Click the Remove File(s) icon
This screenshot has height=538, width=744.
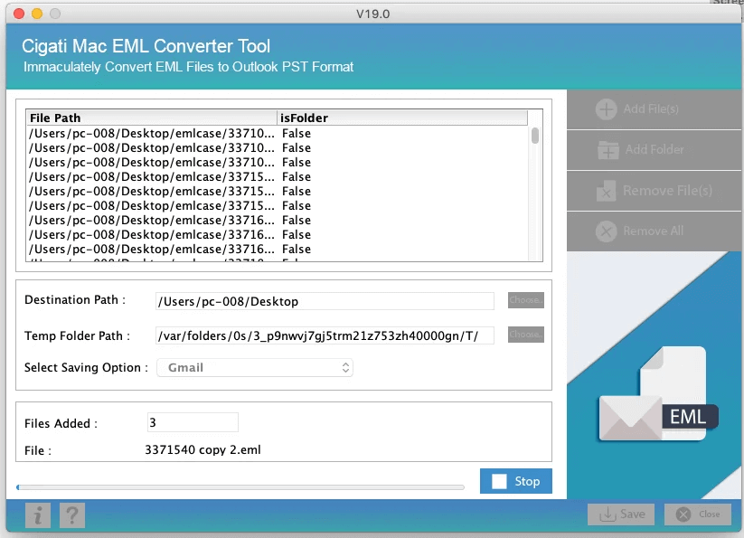coord(606,191)
